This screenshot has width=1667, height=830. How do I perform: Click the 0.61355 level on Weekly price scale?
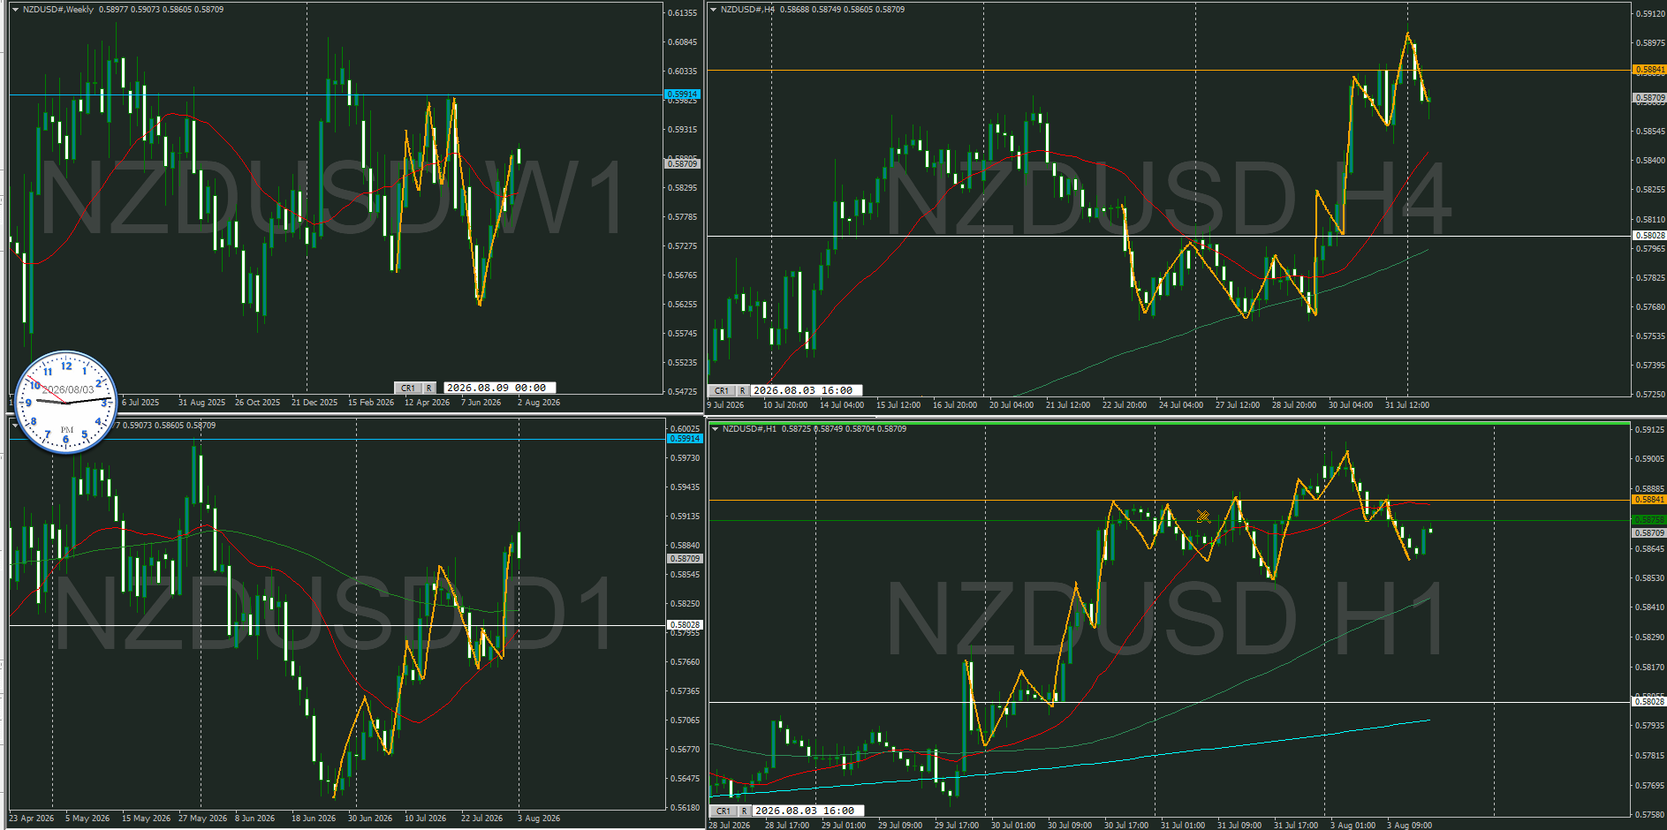[682, 13]
